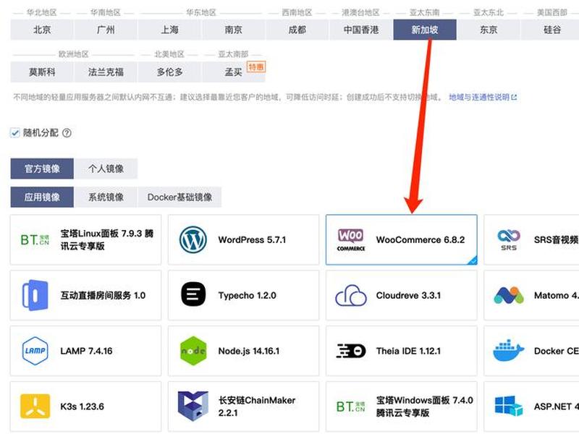The height and width of the screenshot is (434, 579).
Task: Click the 宝塔Windows面板 BT.CN logo
Action: click(x=350, y=407)
